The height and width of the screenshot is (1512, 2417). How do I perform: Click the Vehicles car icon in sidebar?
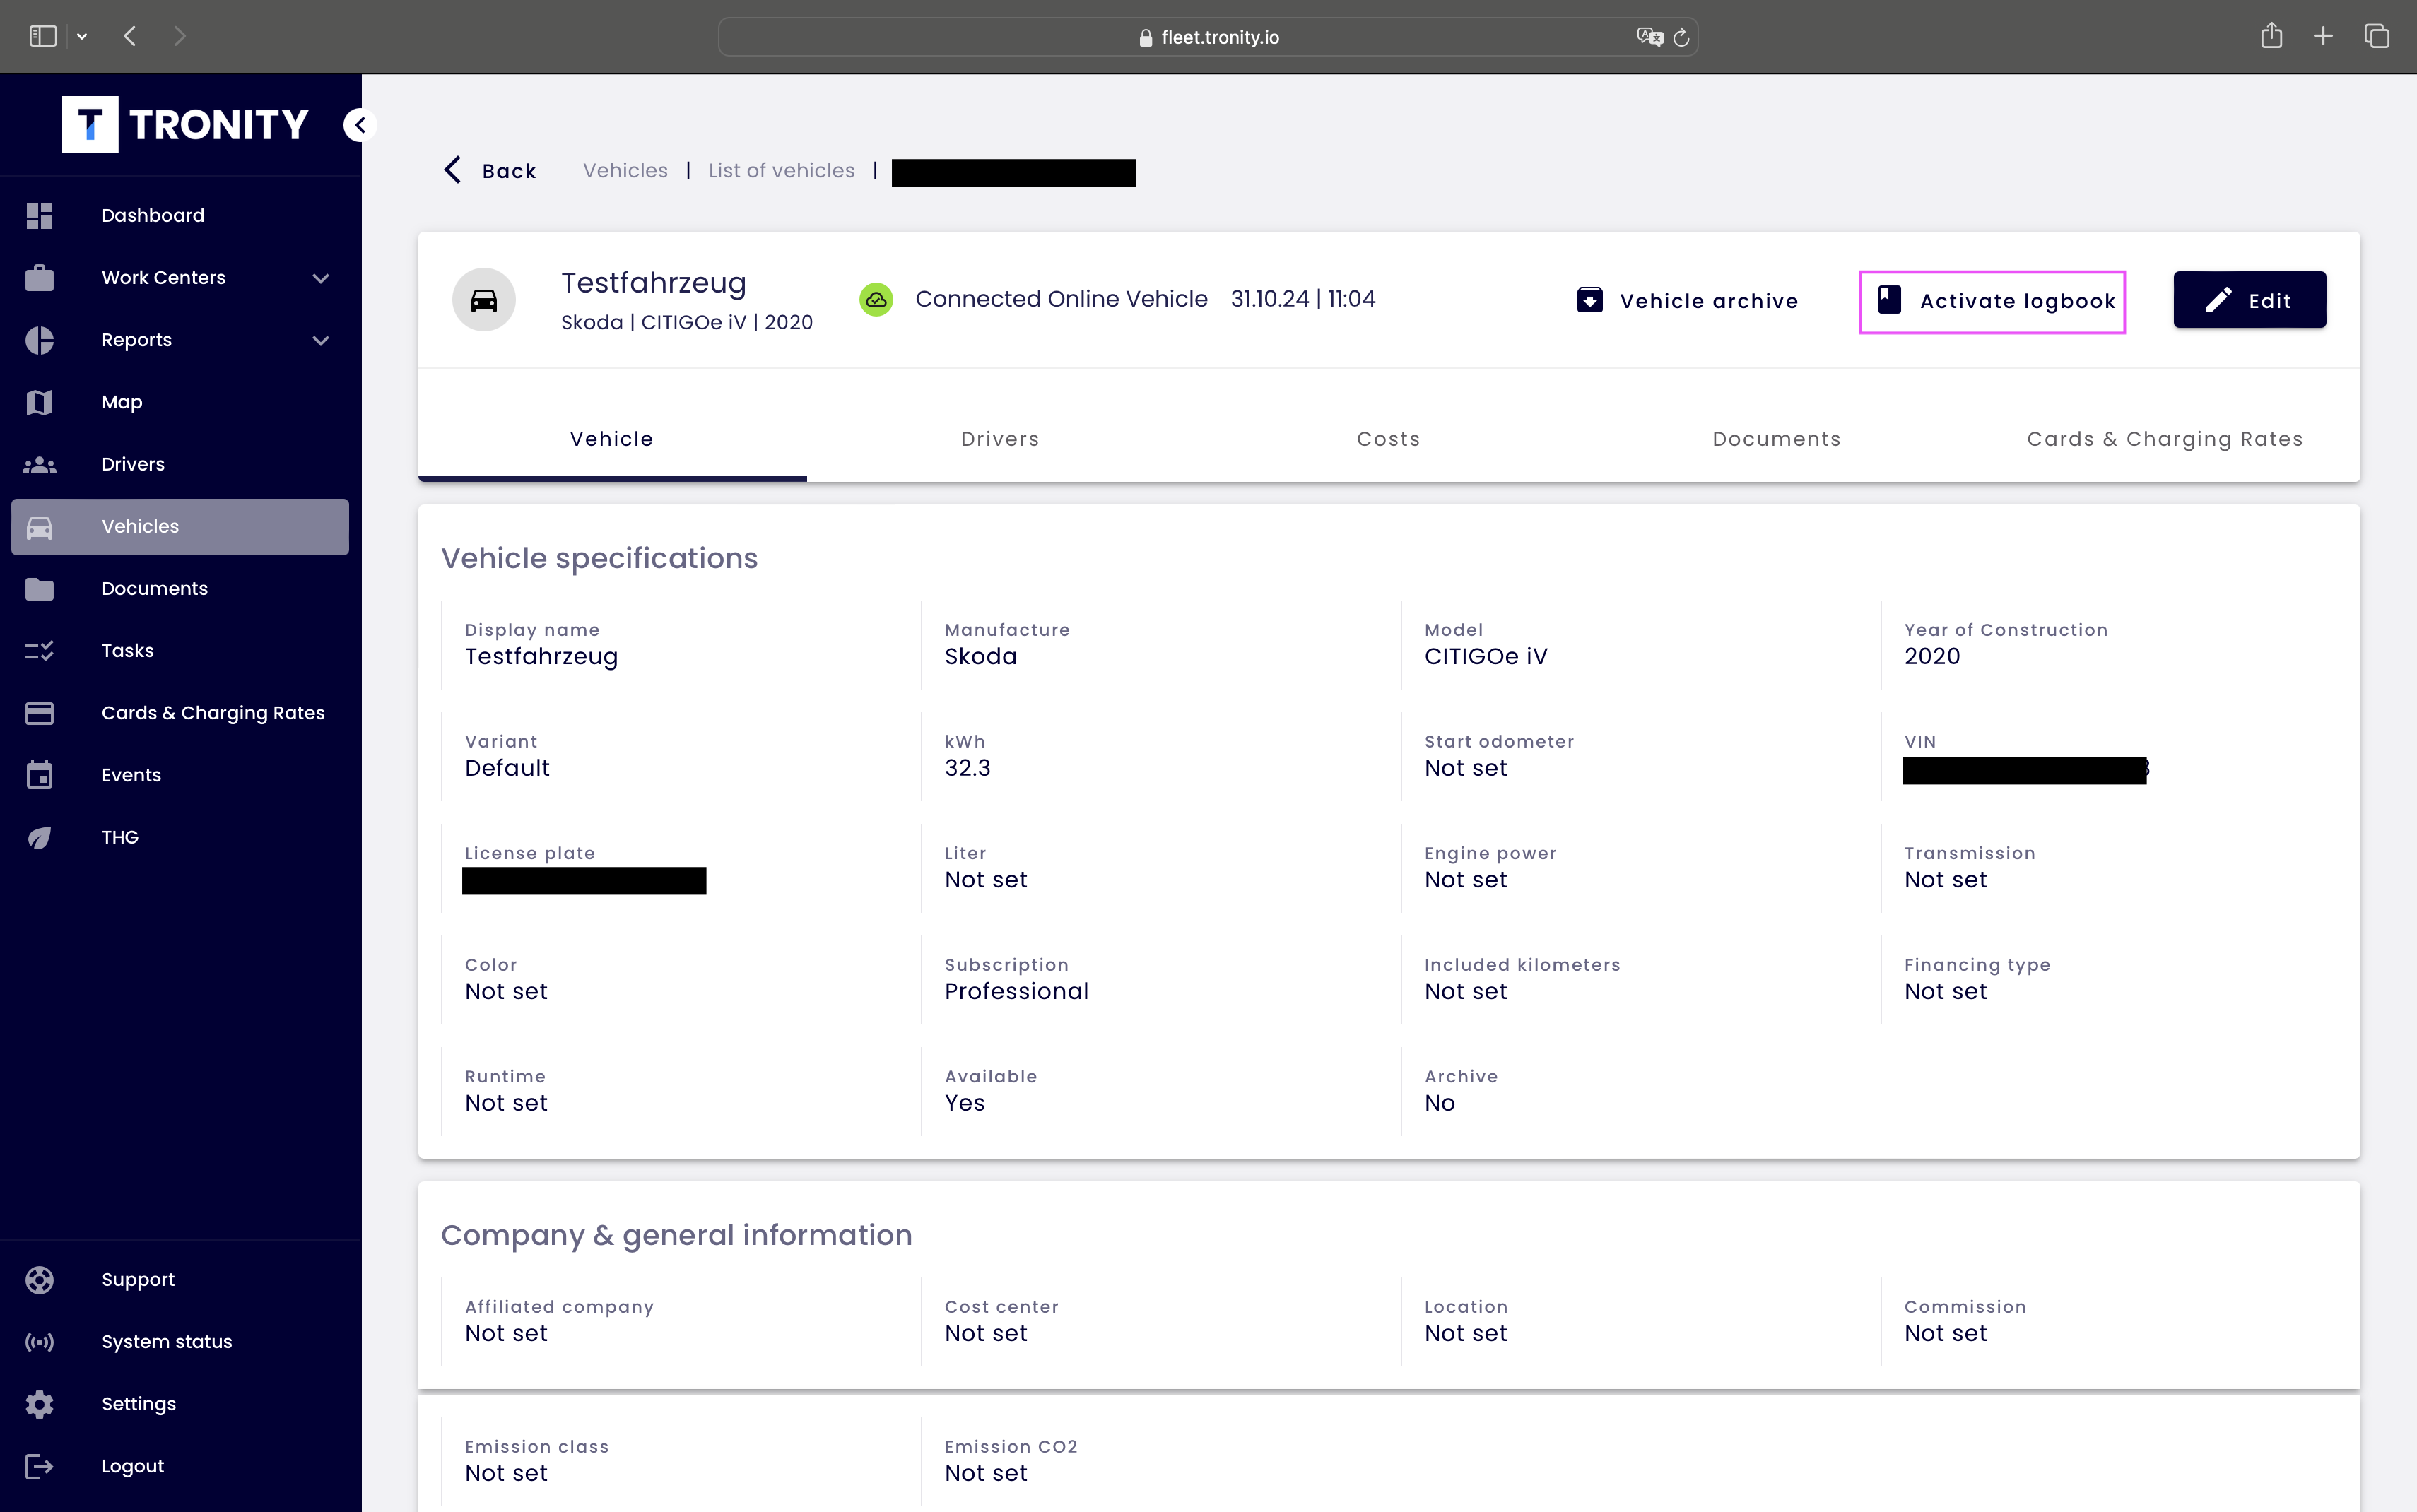pos(39,527)
